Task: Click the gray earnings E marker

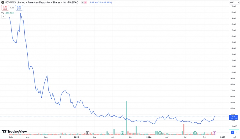Action: click(88, 133)
